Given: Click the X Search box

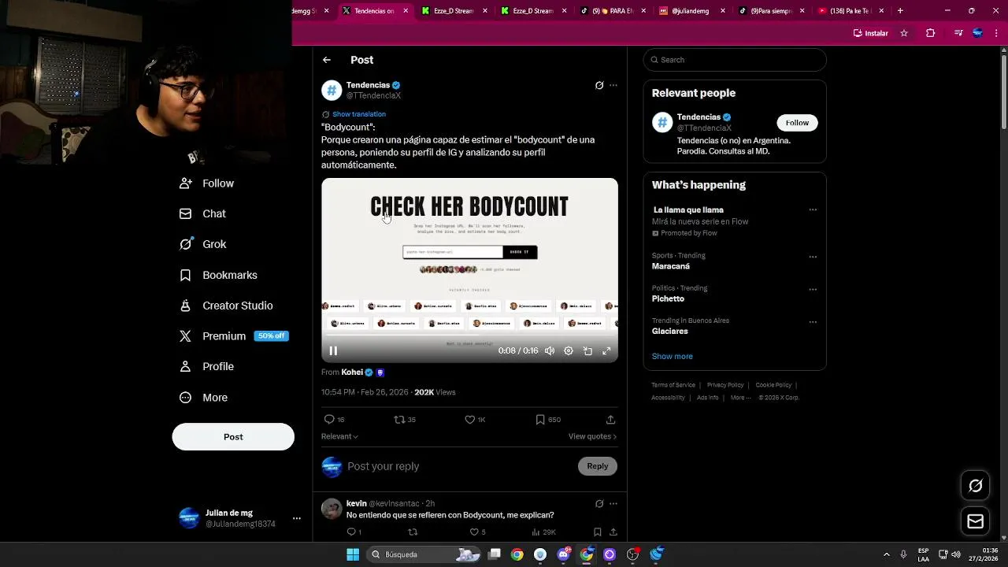Looking at the screenshot, I should coord(735,60).
